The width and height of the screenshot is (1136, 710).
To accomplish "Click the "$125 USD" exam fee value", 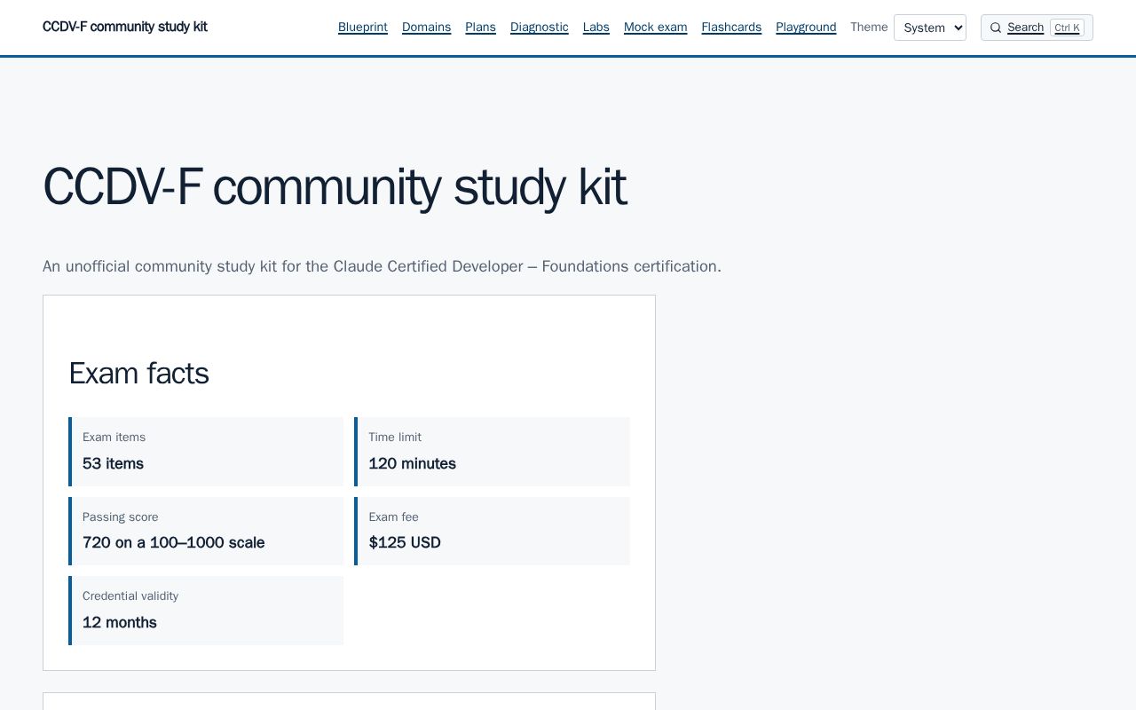I will click(405, 543).
